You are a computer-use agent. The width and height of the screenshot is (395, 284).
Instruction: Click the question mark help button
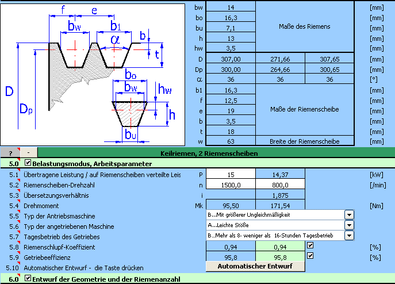pos(10,153)
